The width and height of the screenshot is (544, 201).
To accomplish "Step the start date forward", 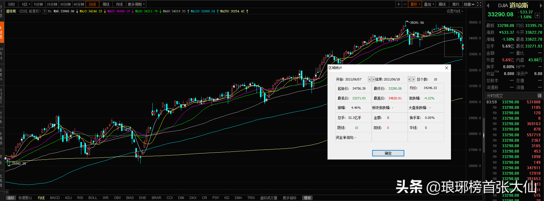I will [373, 79].
